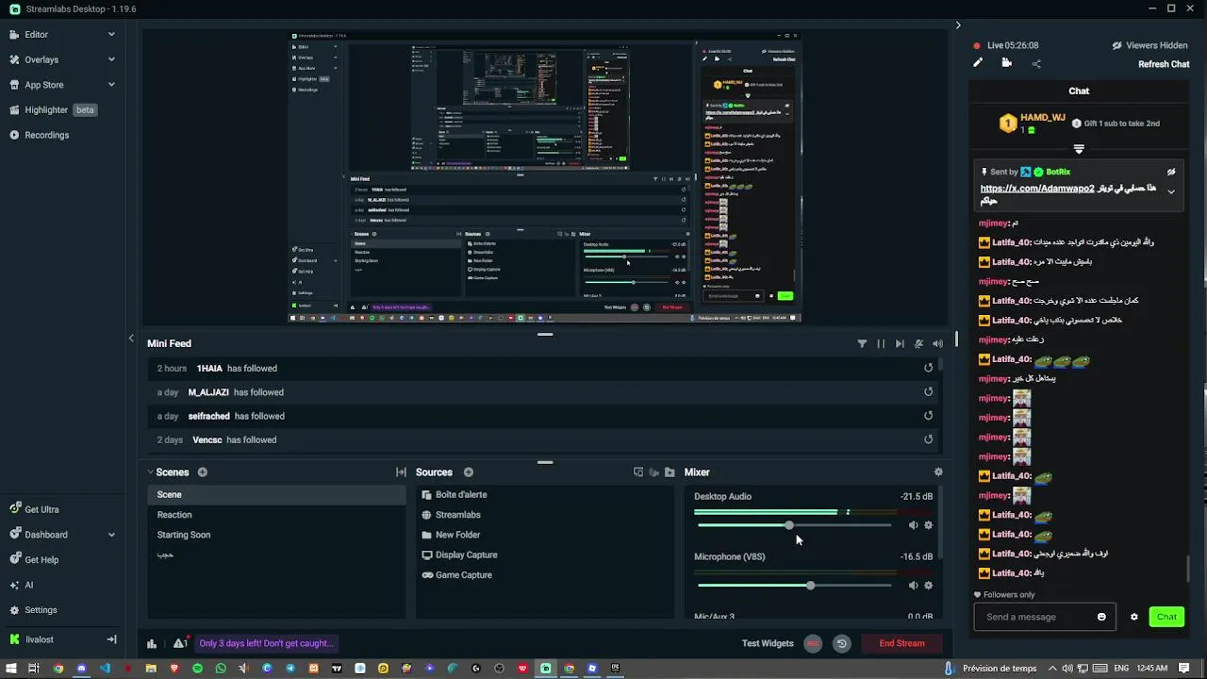Open Microphone (VBS) settings gear

point(929,586)
